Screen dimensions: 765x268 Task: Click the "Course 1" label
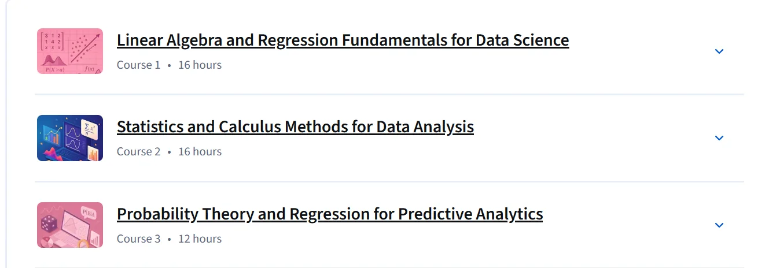(x=138, y=65)
